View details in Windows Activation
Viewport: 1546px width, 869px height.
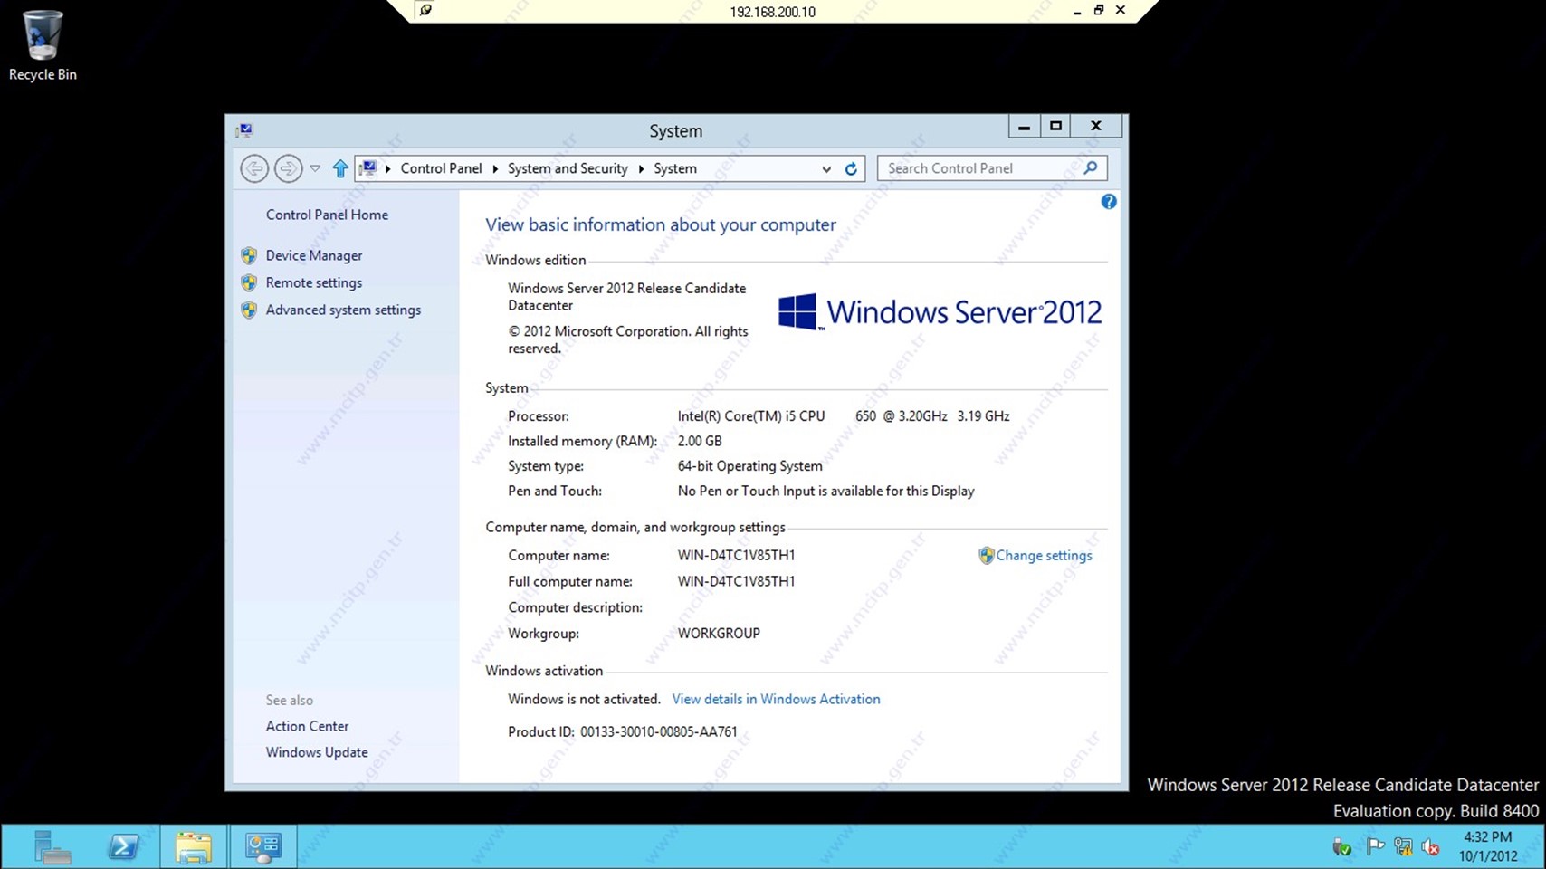coord(776,699)
